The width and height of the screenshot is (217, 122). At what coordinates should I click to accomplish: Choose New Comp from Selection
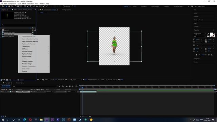point(30,41)
